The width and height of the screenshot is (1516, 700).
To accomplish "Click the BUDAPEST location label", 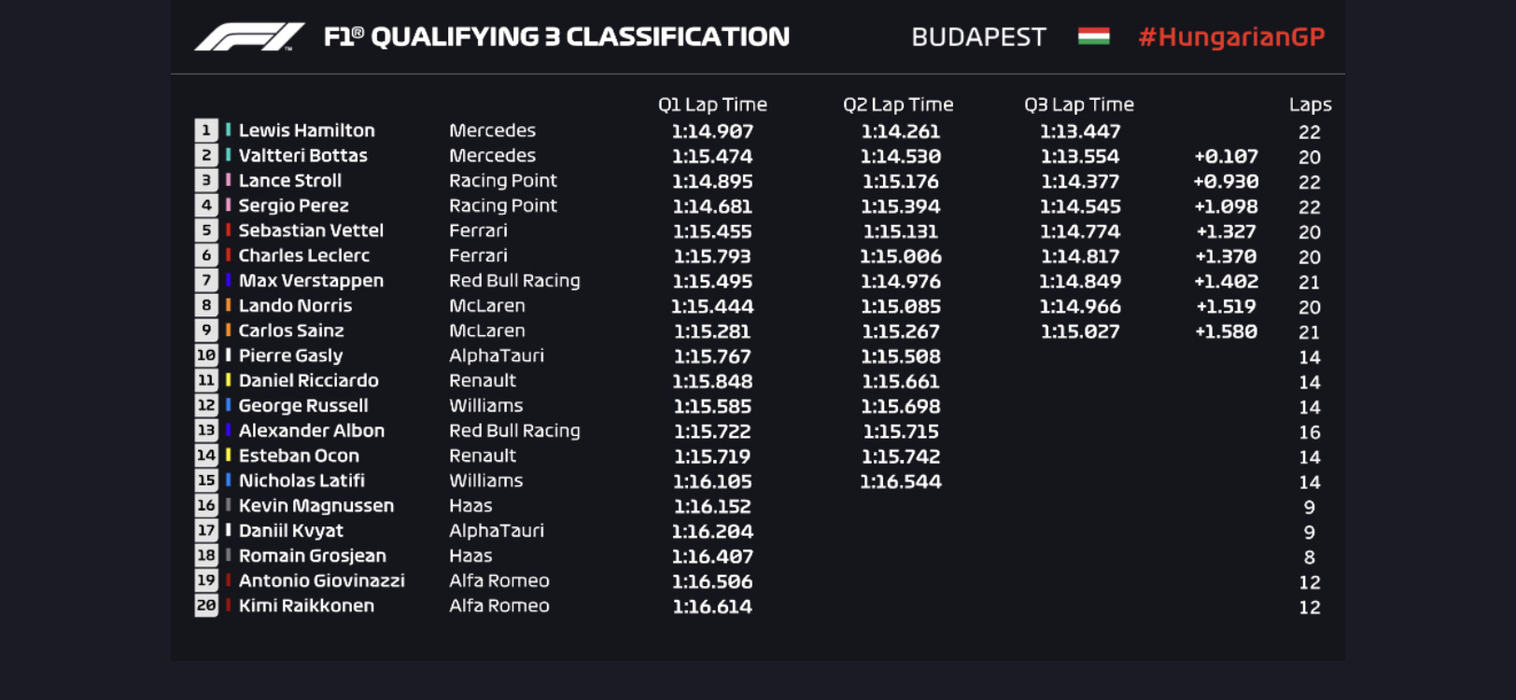I will (x=978, y=37).
